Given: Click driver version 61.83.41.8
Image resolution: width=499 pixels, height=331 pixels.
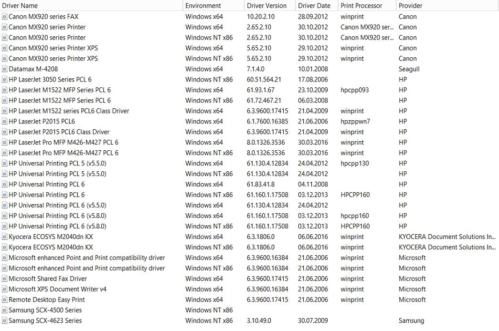Looking at the screenshot, I should point(261,185).
